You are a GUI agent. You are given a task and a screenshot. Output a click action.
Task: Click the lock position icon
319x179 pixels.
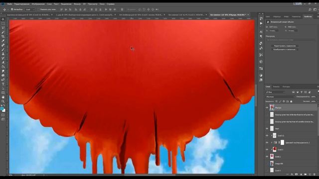pyautogui.click(x=284, y=101)
